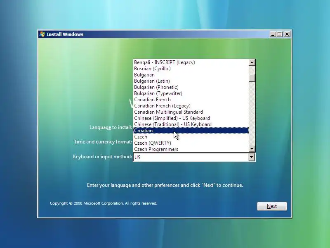Select Bengali - INSCRIPT (Legacy) keyboard

click(x=191, y=62)
